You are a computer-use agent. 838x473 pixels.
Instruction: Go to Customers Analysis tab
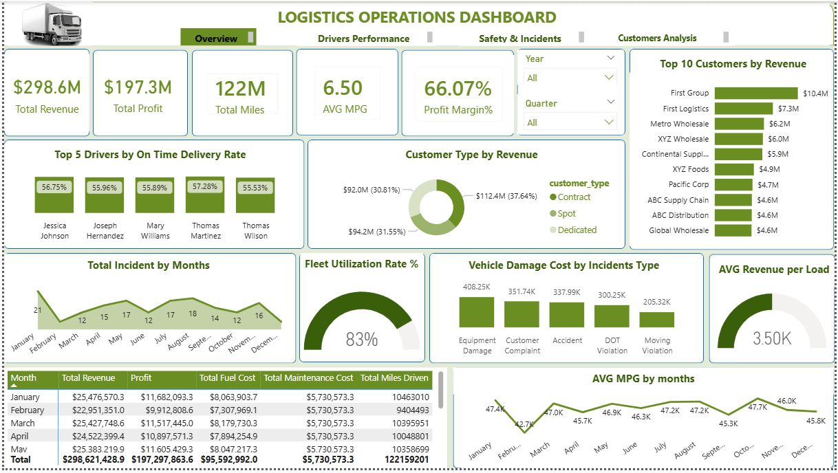tap(657, 38)
